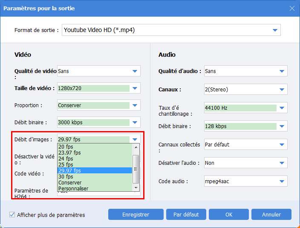Click the Enregistrer button
Viewport: 300px width, 228px height.
pos(136,214)
